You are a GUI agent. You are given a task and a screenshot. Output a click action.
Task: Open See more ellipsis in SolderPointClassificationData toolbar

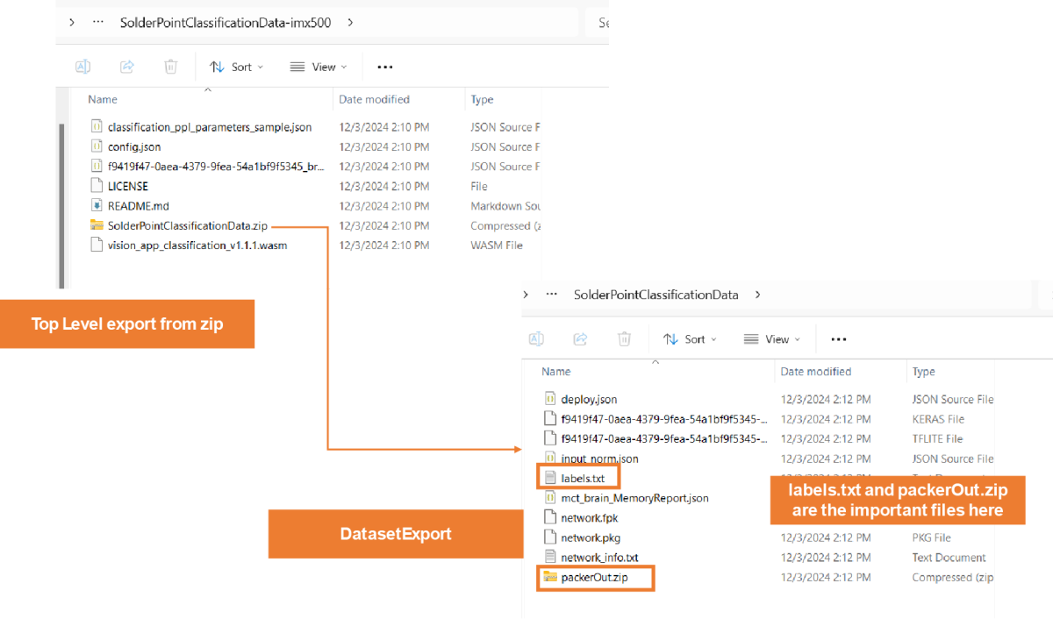838,339
